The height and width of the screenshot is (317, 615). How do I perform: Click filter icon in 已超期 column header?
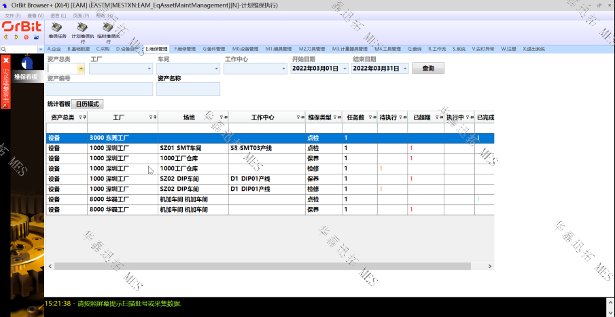click(x=437, y=117)
